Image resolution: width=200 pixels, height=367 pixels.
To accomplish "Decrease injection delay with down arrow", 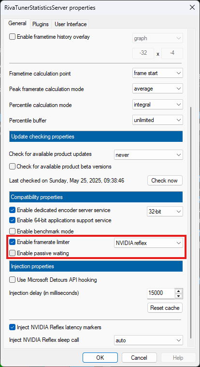I will pos(179,296).
